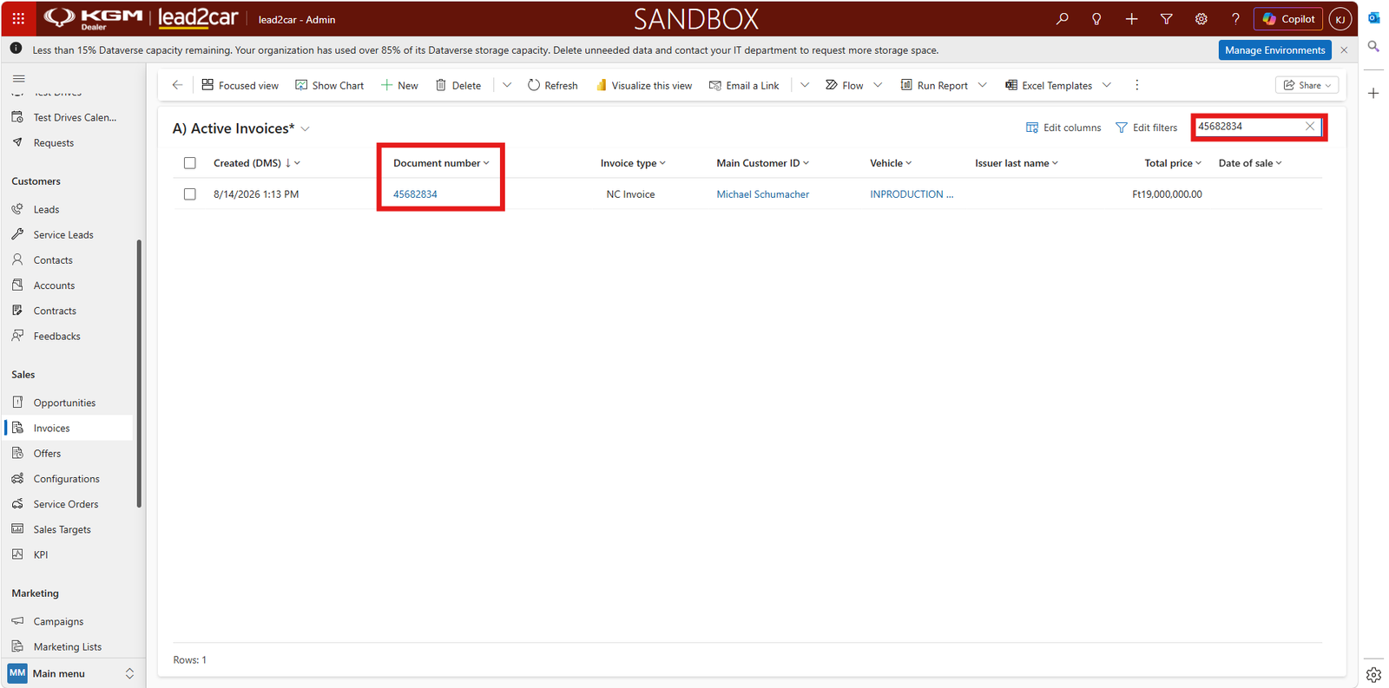The width and height of the screenshot is (1389, 688).
Task: Open the Main menu area switcher
Action: 71,673
